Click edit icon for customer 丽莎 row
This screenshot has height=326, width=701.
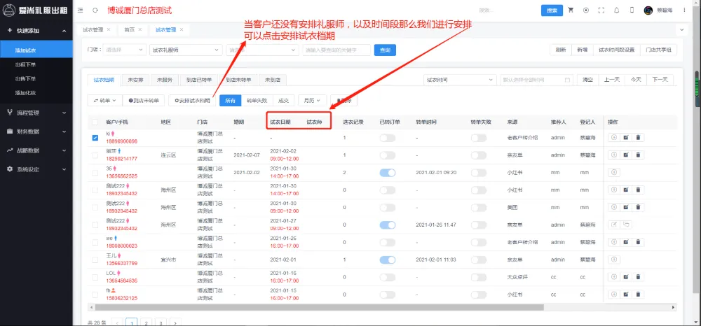pos(625,155)
